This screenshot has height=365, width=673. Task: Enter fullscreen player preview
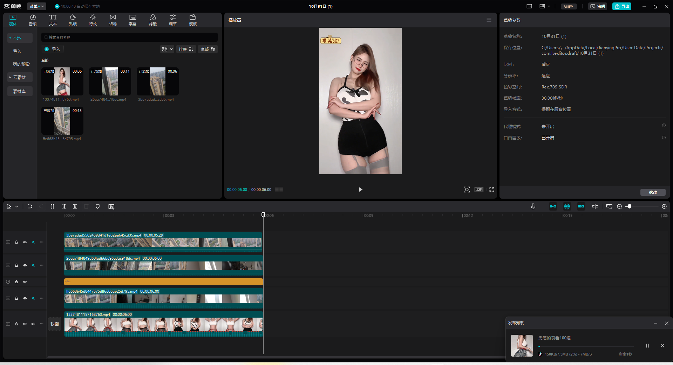tap(492, 190)
